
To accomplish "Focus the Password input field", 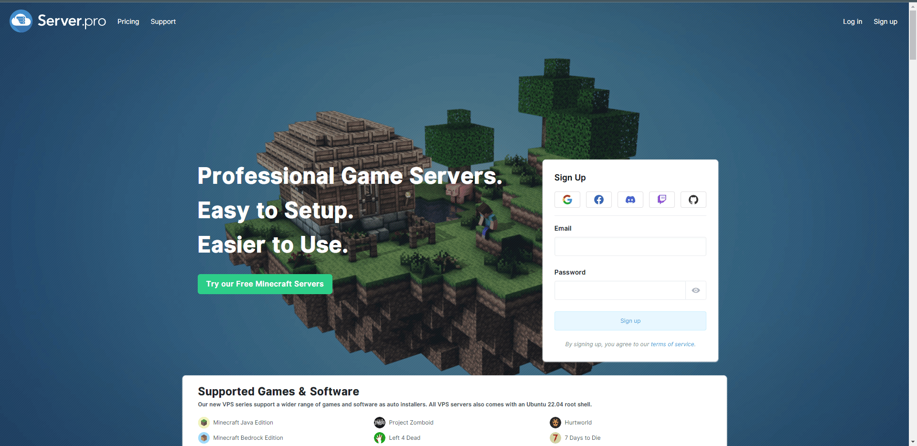I will (620, 290).
